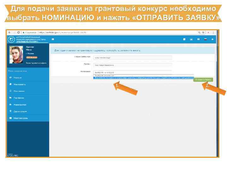Open the edit profile link
This screenshot has height=170, width=227.
click(x=36, y=63)
